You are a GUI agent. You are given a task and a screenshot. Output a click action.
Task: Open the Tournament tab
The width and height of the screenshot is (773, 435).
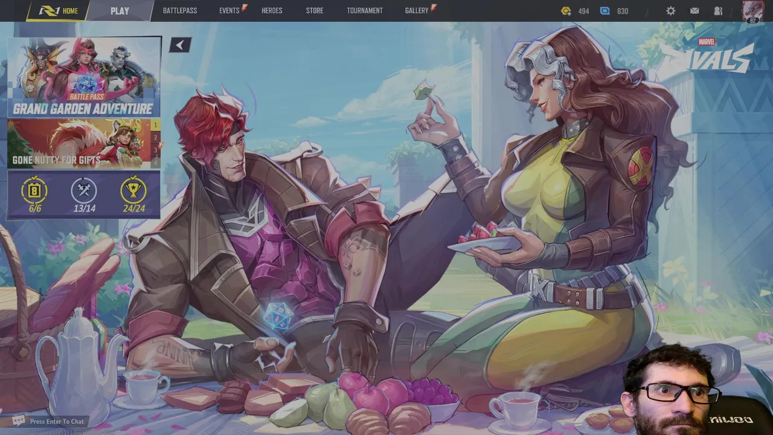coord(365,11)
